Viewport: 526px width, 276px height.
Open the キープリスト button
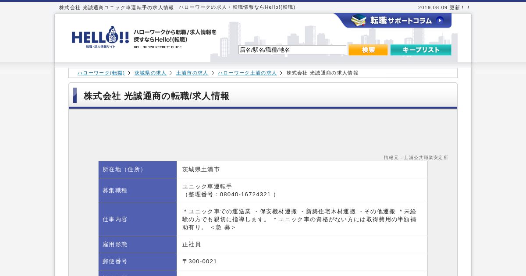[421, 50]
